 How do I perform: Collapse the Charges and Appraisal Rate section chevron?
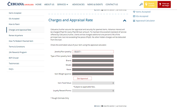click(x=124, y=21)
